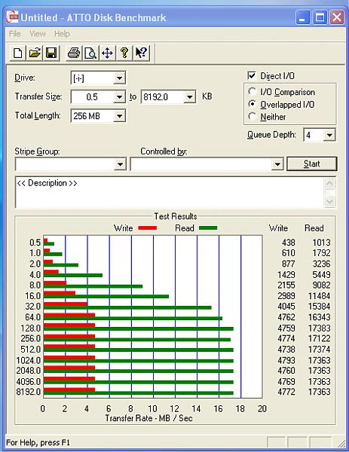Click the red Write legend swatch
This screenshot has width=349, height=452.
click(148, 228)
